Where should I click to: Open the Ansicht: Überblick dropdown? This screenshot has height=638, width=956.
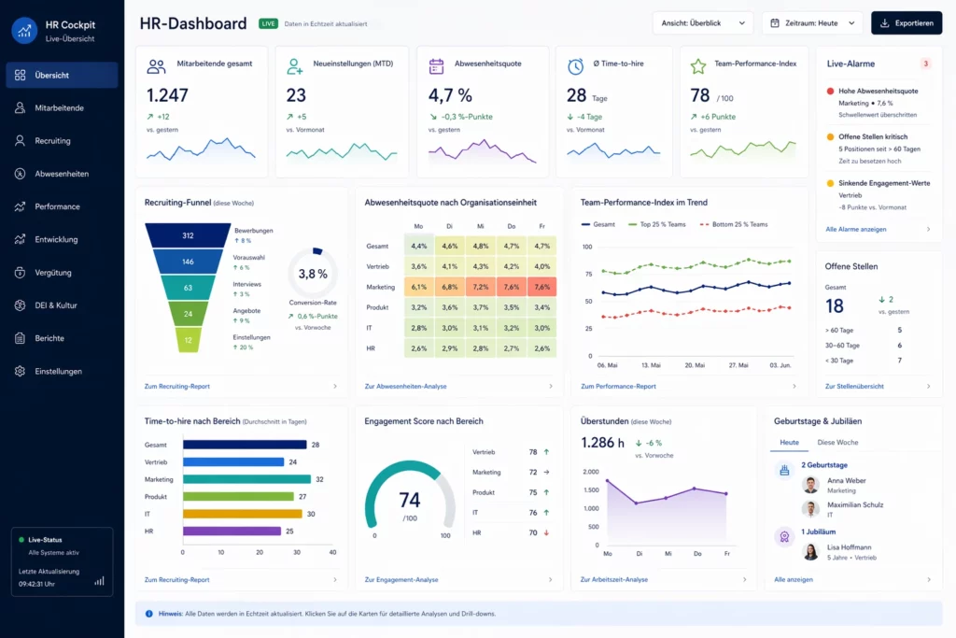tap(702, 22)
